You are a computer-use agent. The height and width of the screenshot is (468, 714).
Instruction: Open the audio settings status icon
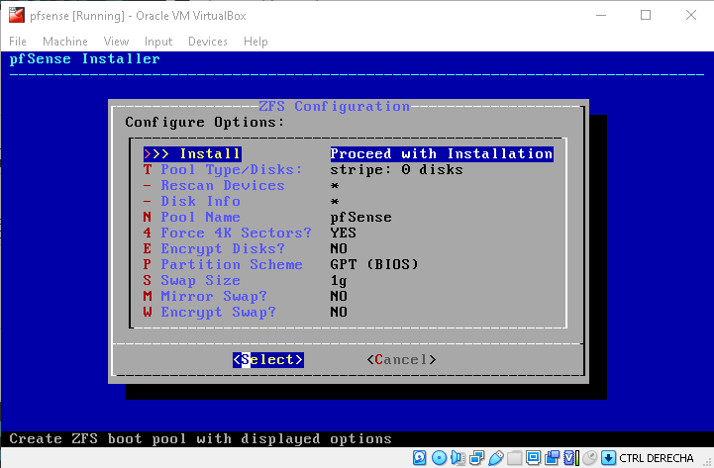coord(457,457)
